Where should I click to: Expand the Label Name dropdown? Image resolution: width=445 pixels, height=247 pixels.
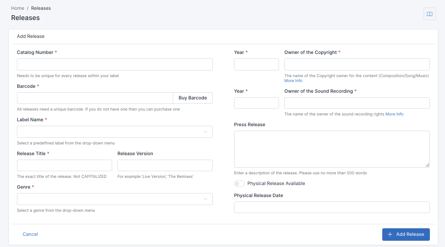205,132
